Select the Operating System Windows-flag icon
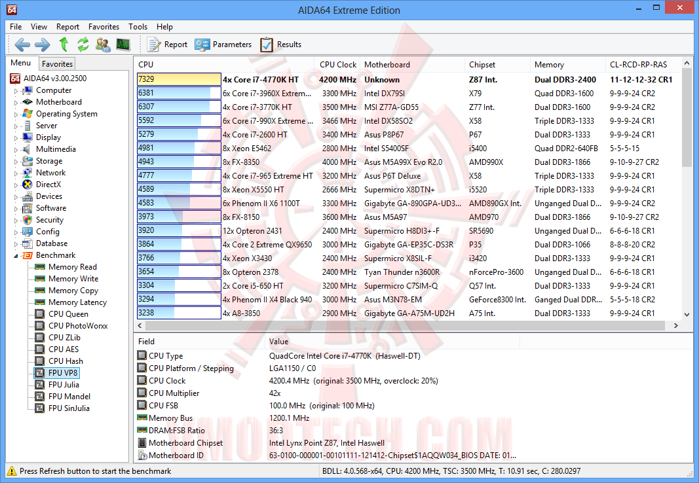Image resolution: width=699 pixels, height=483 pixels. 28,114
